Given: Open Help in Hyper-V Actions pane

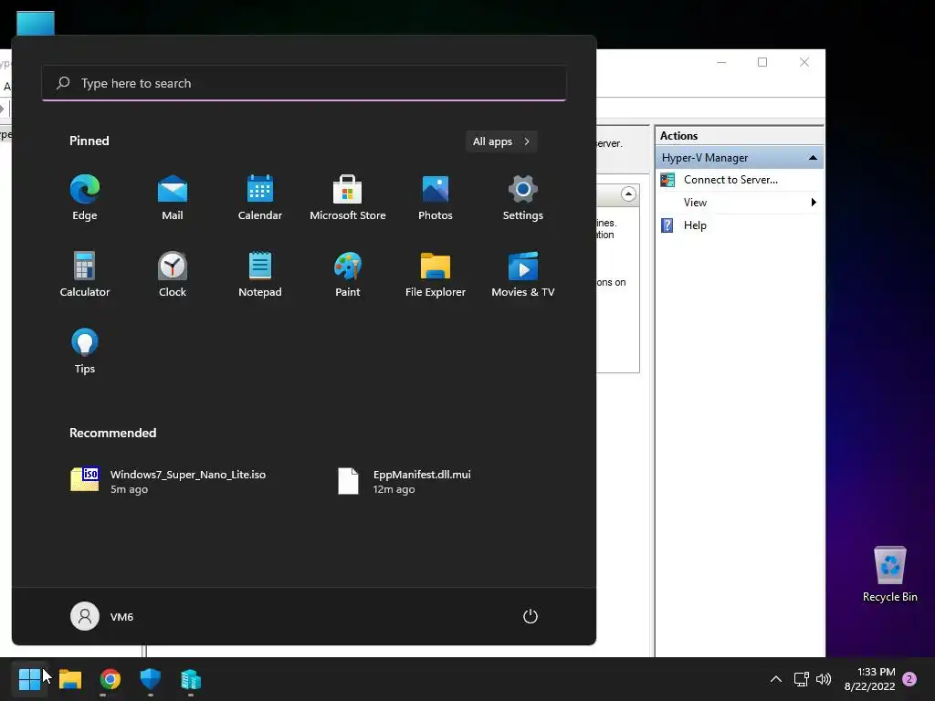Looking at the screenshot, I should pos(695,225).
